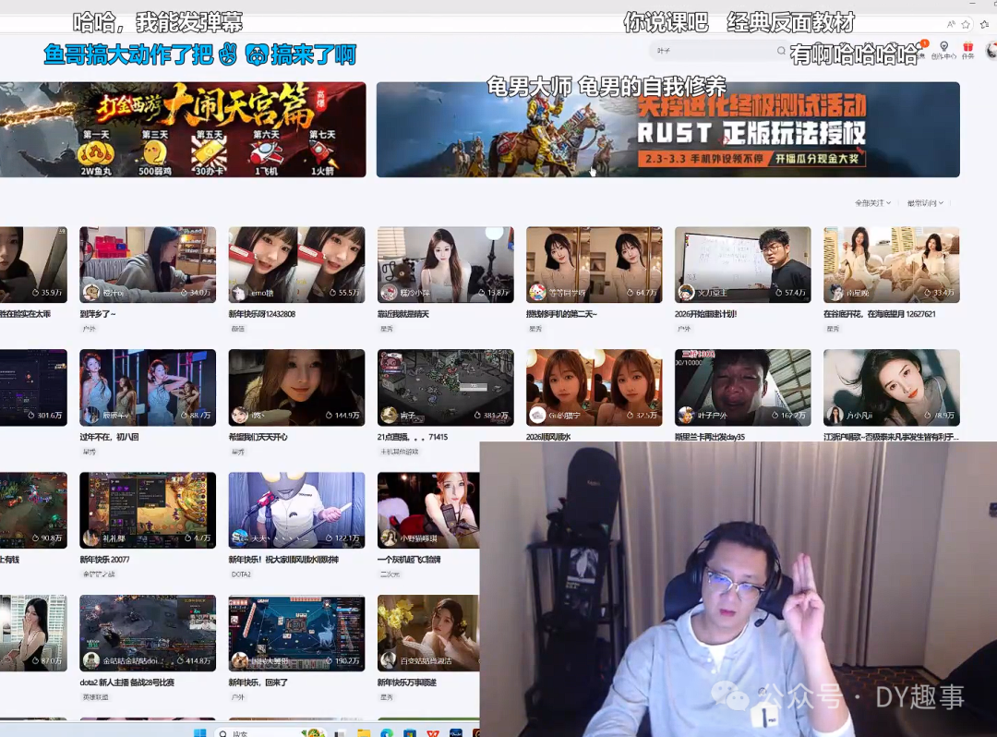997x737 pixels.
Task: Open the Windows Start button
Action: [199, 732]
